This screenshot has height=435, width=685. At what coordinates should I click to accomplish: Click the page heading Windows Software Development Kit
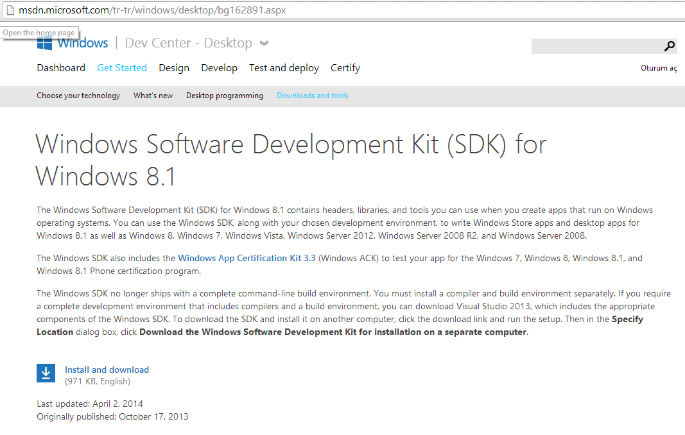291,160
